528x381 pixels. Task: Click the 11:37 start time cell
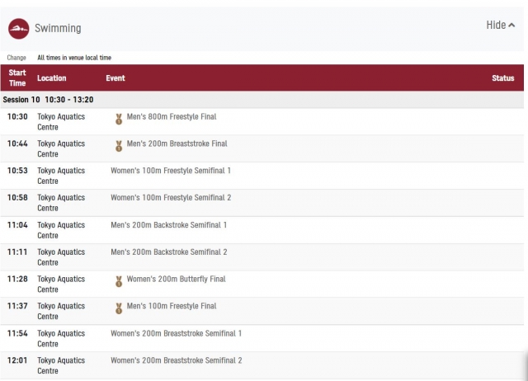17,306
